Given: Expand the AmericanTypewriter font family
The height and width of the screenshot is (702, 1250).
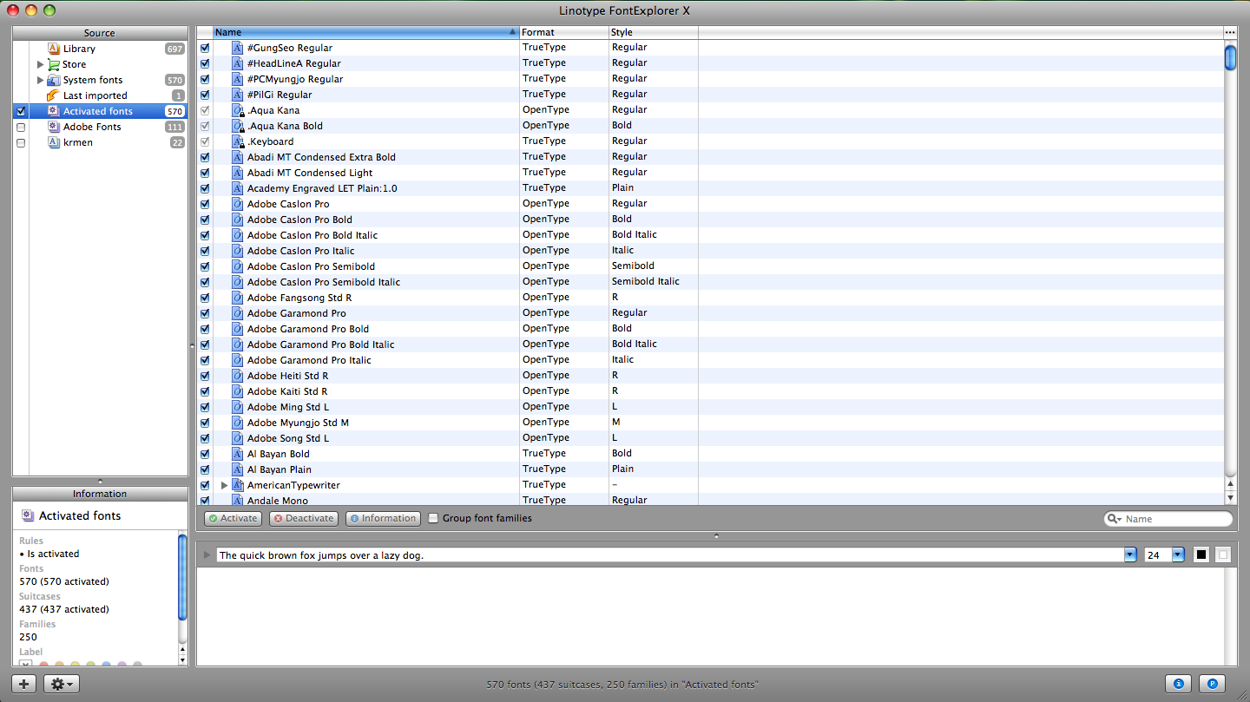Looking at the screenshot, I should [224, 485].
